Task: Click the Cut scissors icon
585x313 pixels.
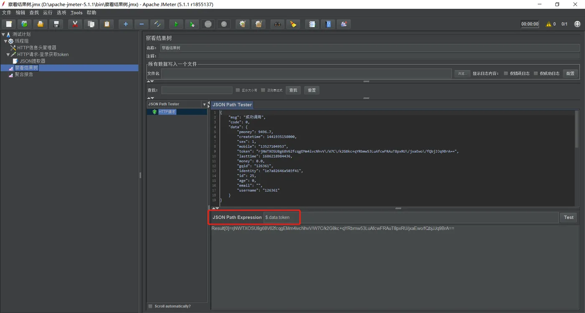Action: click(75, 24)
